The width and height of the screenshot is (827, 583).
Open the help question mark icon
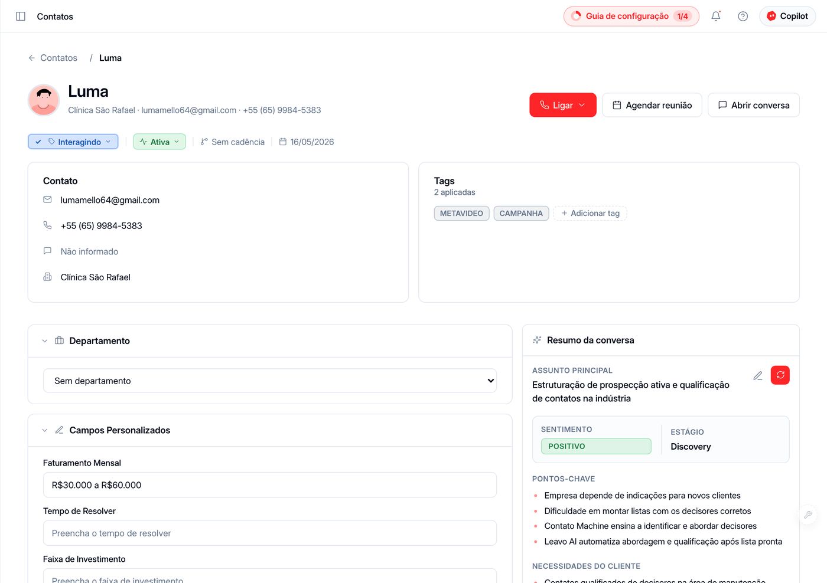743,17
